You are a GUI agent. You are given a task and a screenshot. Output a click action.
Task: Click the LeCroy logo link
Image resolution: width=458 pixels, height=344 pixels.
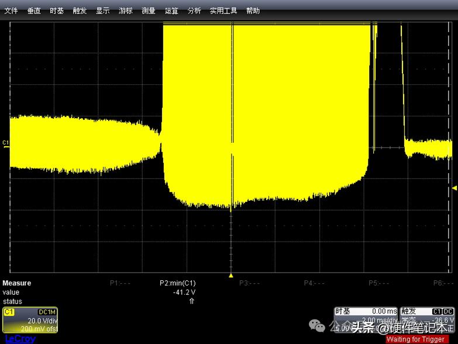[x=20, y=339]
